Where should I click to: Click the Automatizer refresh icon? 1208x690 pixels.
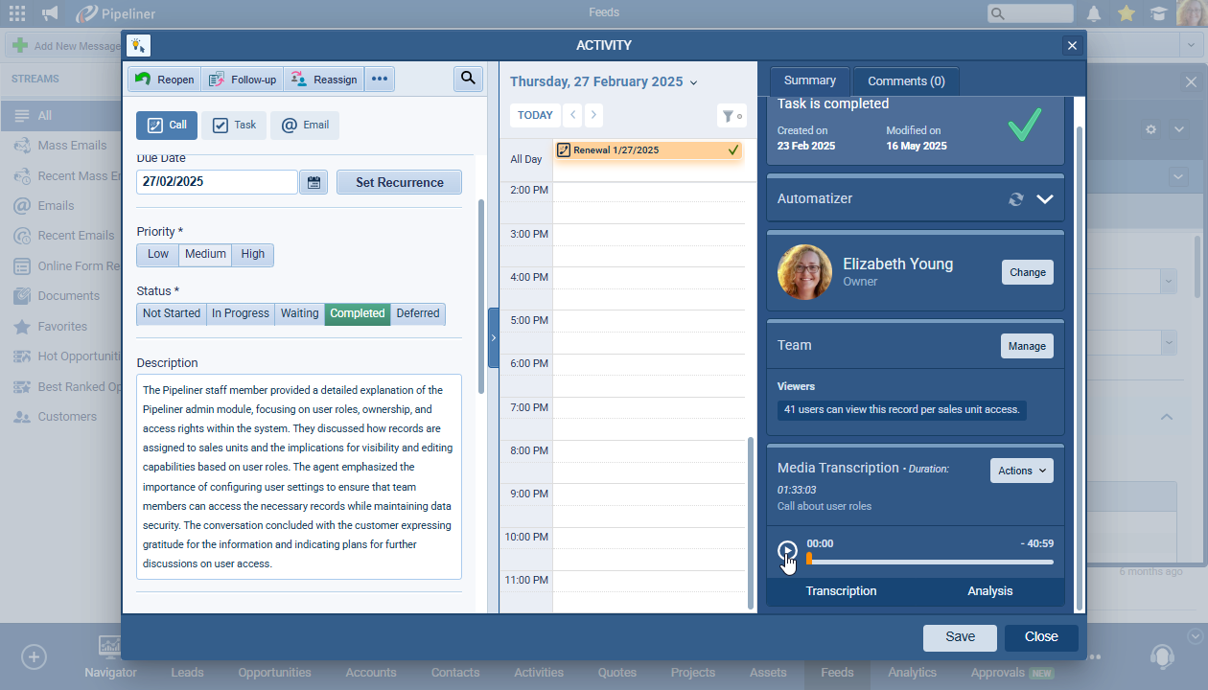(x=1015, y=199)
